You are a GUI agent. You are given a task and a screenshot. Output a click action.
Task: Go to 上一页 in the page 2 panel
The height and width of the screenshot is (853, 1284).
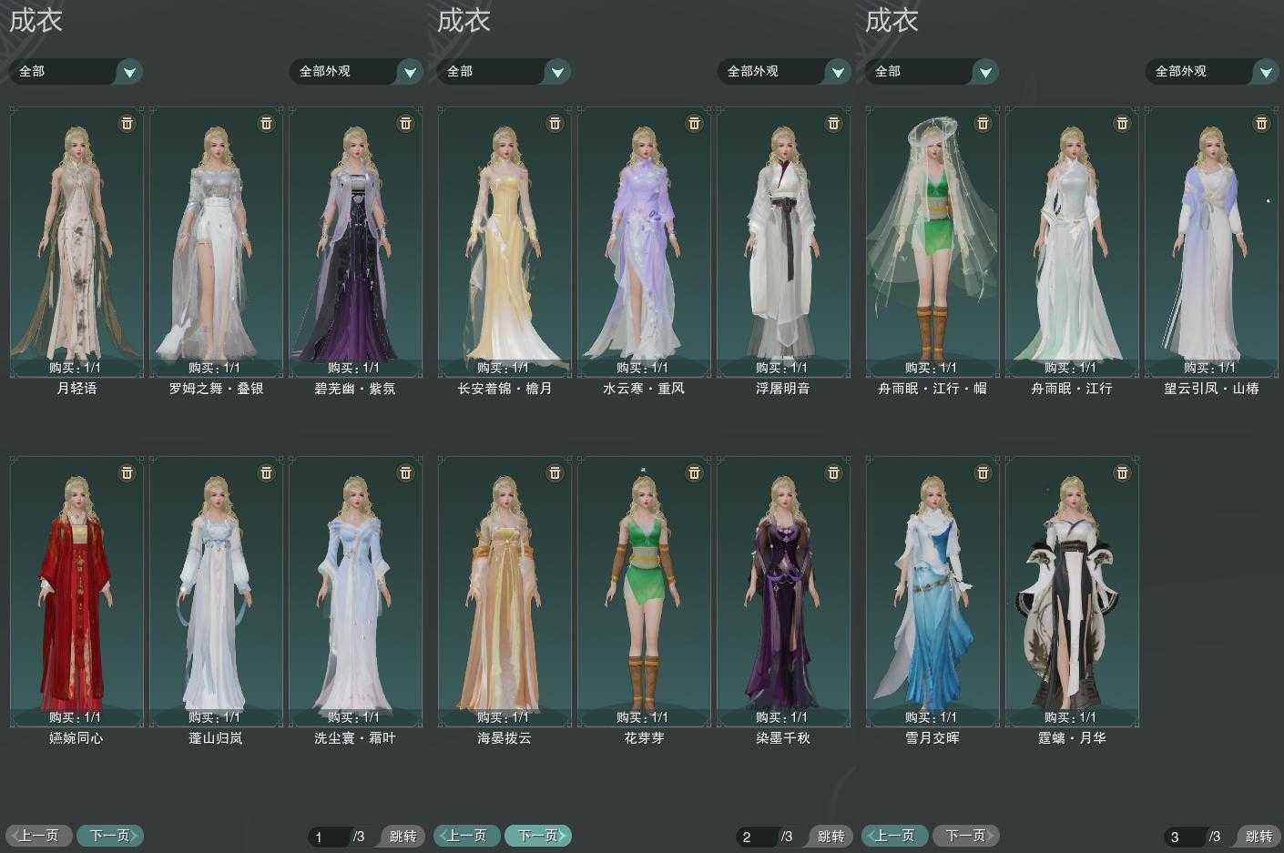pyautogui.click(x=467, y=836)
